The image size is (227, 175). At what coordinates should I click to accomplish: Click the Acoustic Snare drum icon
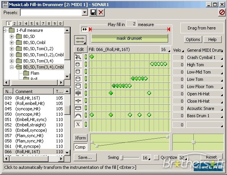(78, 108)
